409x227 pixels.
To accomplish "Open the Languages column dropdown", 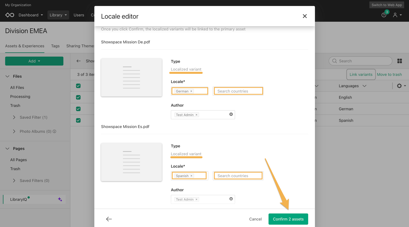I will tap(365, 86).
